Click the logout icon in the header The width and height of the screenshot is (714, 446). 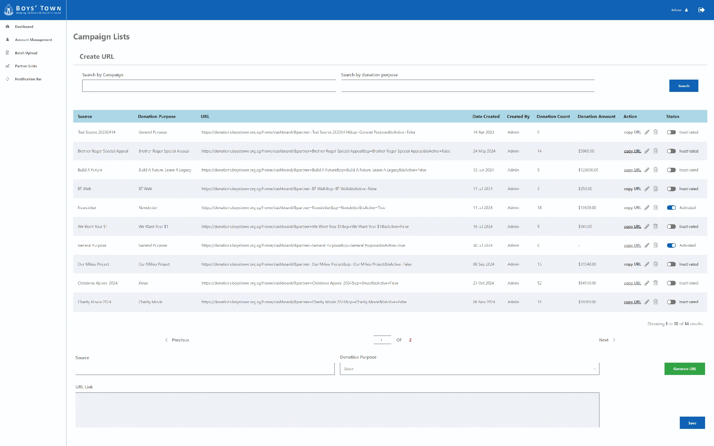pyautogui.click(x=701, y=10)
